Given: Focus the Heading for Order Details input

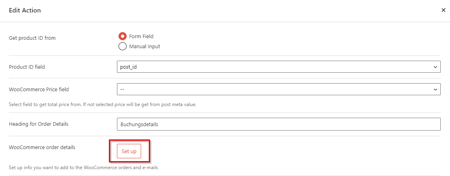Looking at the screenshot, I should point(278,124).
